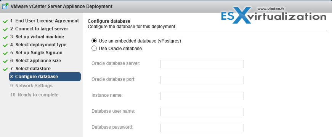Select the highlighted step 8 Configure database

tap(45, 77)
